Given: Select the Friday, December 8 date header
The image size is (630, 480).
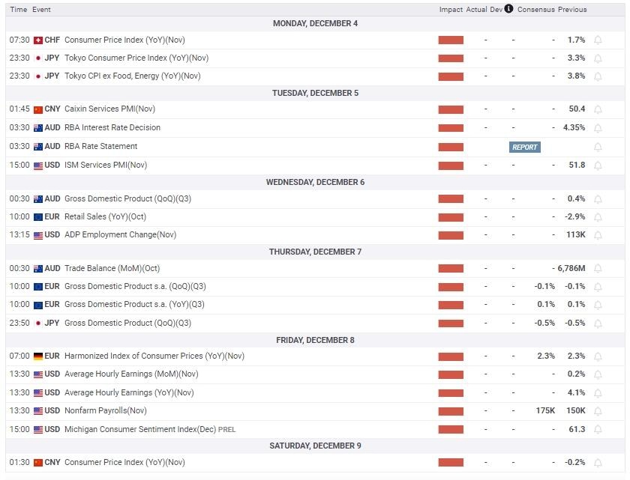Looking at the screenshot, I should [x=316, y=340].
